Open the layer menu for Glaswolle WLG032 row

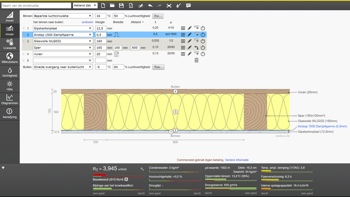point(183,41)
